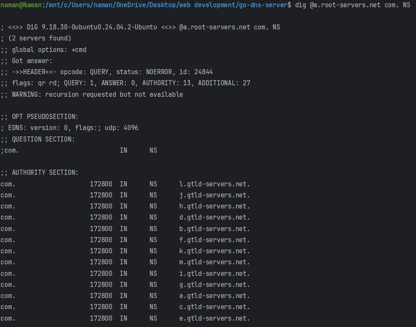The height and width of the screenshot is (327, 416).
Task: Click l.gtld-servers.net. nameserver
Action: tap(215, 184)
